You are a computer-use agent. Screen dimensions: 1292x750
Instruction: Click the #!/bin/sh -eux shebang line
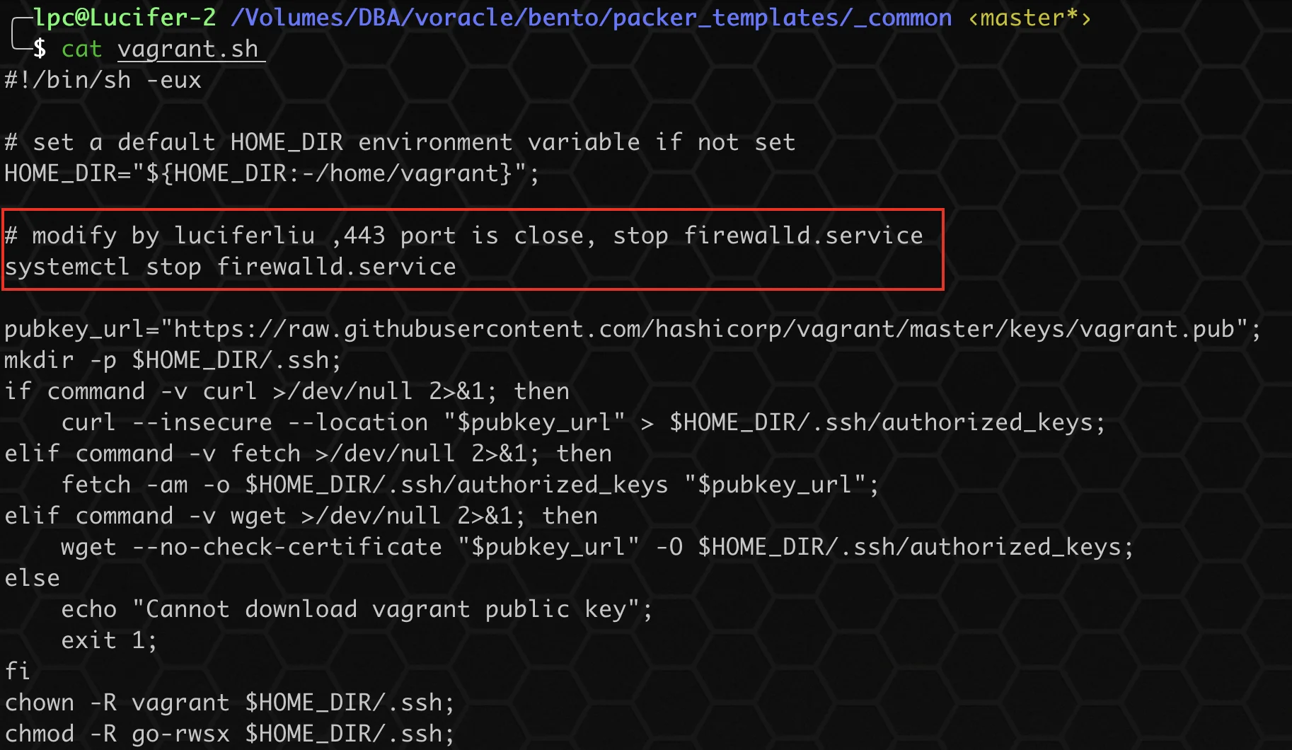[103, 80]
